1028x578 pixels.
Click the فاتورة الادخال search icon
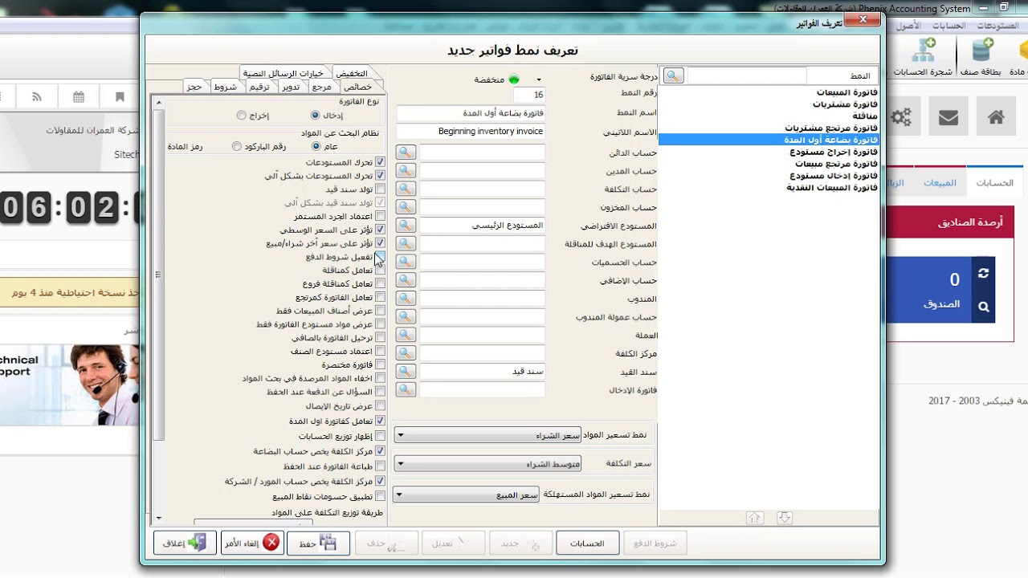[x=406, y=389]
